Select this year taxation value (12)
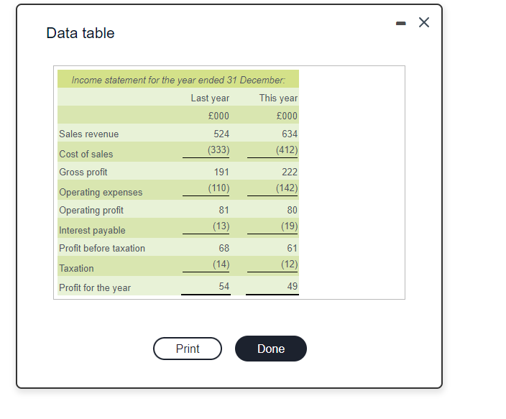506x419 pixels. pos(289,264)
